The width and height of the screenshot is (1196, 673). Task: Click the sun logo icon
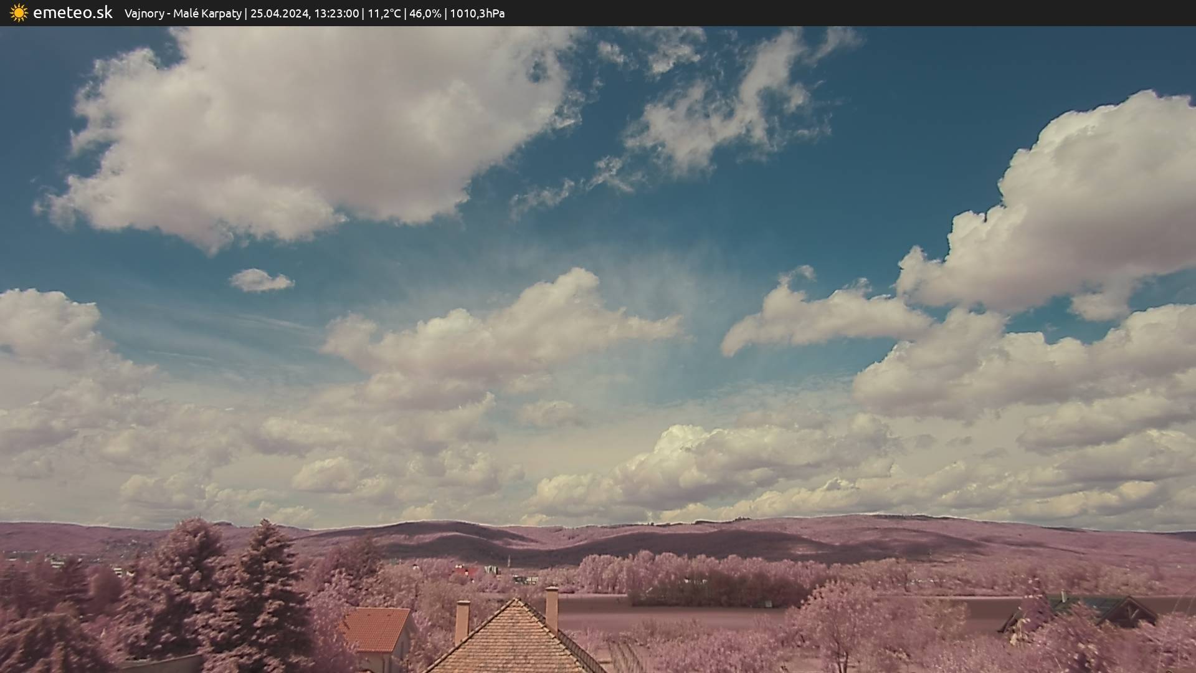click(x=19, y=13)
